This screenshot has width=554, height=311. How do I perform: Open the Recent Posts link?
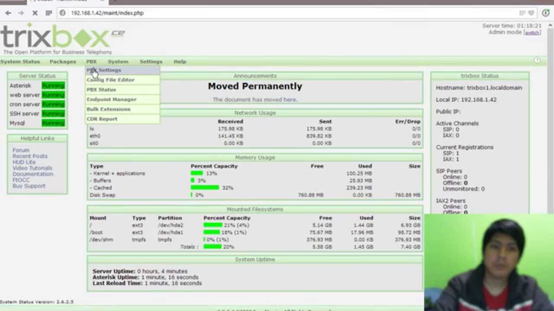pos(30,156)
